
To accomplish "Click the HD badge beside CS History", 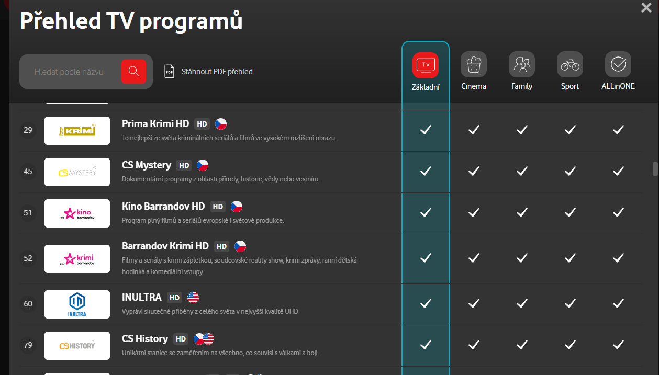I will click(181, 339).
